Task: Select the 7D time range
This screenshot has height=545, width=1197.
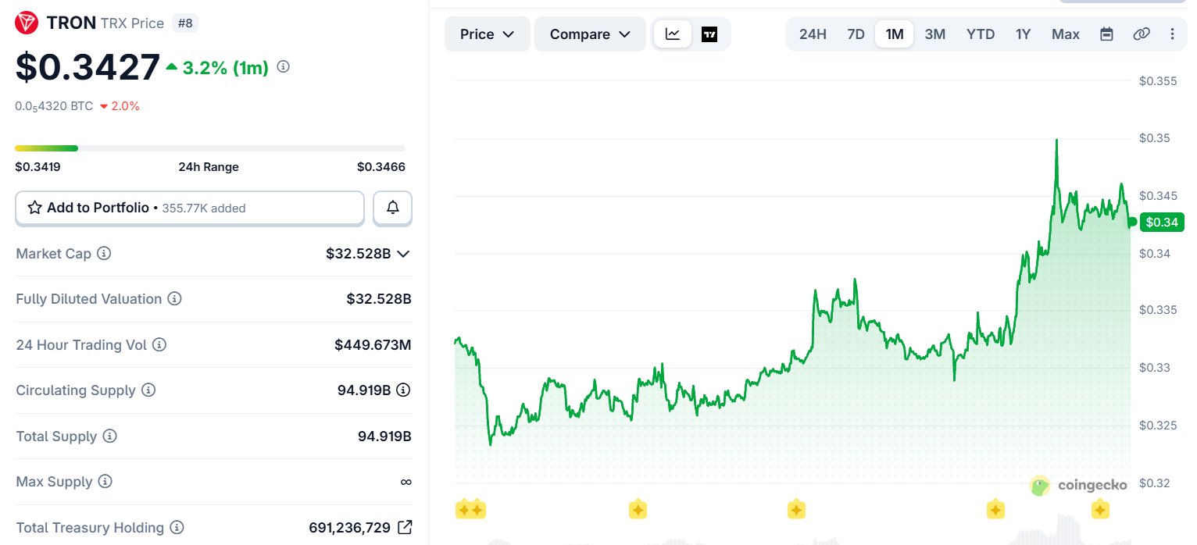Action: pyautogui.click(x=856, y=34)
